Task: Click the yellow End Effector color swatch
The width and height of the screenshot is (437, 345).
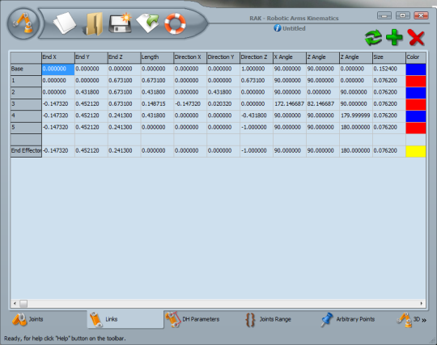Action: pos(416,151)
